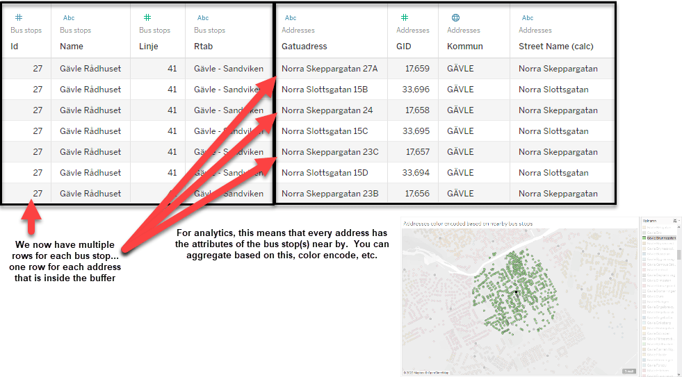Select the green highlighted legend color swatch

coord(644,238)
